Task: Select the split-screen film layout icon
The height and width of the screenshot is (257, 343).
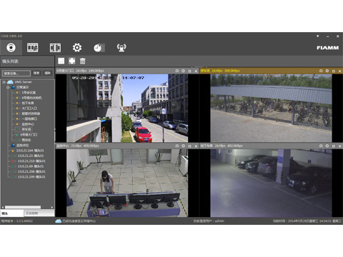Action: 55,48
